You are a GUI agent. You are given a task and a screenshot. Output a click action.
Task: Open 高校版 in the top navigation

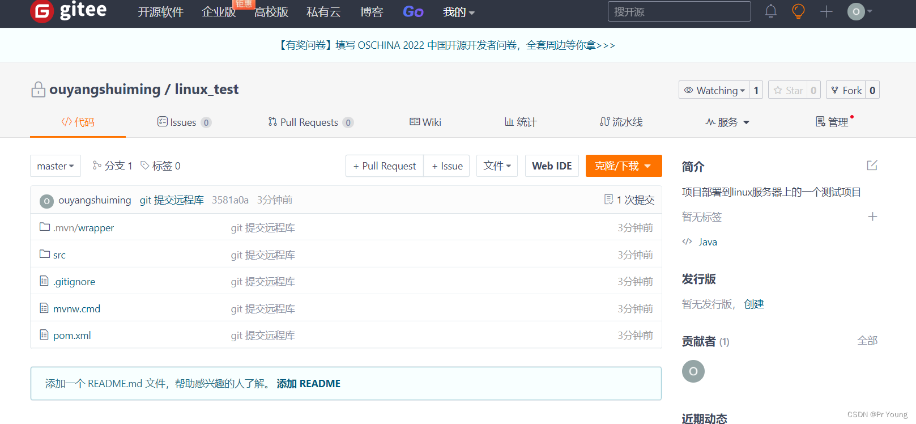point(271,12)
